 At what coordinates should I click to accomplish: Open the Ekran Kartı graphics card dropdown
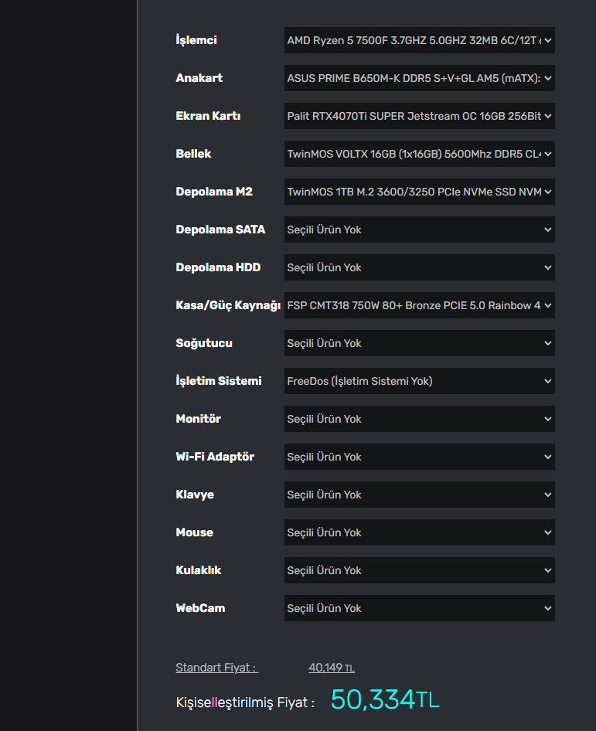point(419,116)
